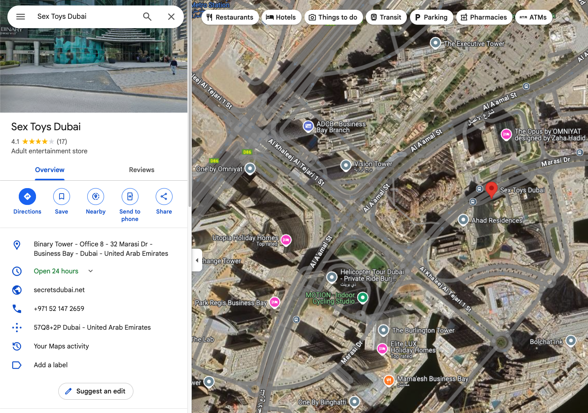Open the 17 reviews count link
588x413 pixels.
pyautogui.click(x=62, y=142)
